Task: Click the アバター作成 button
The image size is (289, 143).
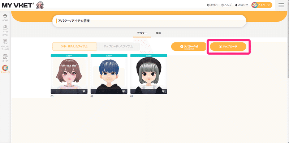Action: (x=189, y=47)
